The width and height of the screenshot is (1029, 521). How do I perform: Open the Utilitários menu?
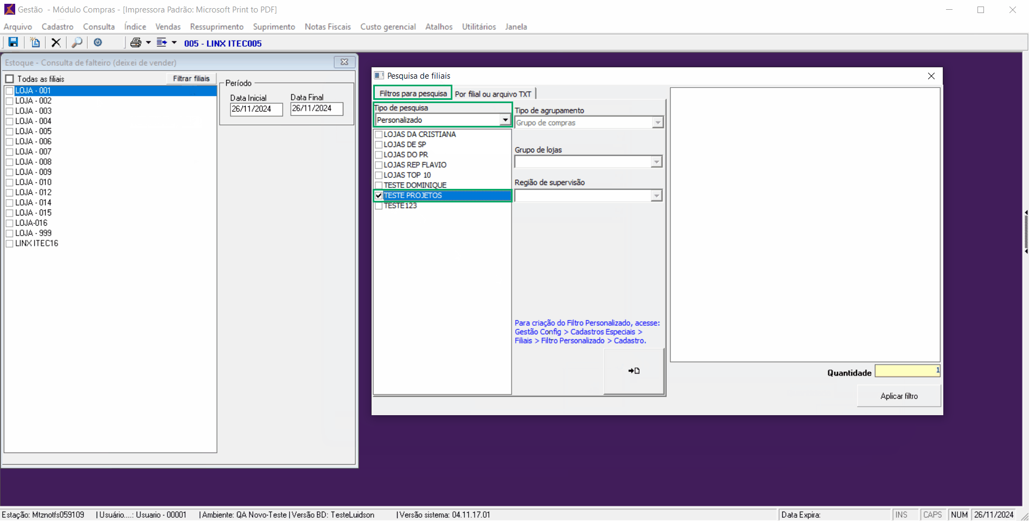tap(479, 27)
